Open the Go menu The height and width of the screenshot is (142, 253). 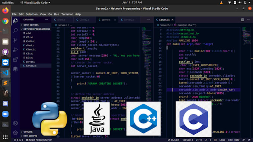[50, 14]
